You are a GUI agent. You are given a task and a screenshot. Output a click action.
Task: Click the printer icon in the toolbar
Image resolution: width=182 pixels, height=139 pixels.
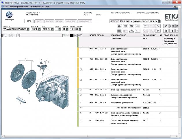[x=119, y=26]
